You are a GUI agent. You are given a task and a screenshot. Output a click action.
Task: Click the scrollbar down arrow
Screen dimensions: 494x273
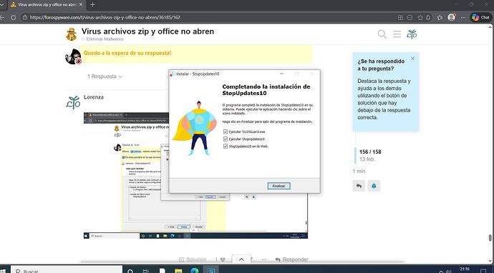click(490, 261)
